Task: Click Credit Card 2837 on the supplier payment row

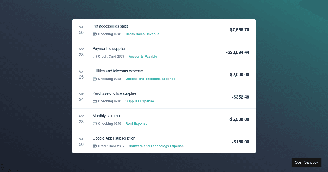Action: coord(111,56)
